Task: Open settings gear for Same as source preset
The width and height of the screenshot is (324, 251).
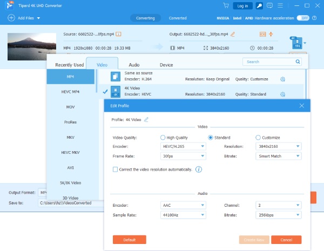Action: tap(282, 79)
